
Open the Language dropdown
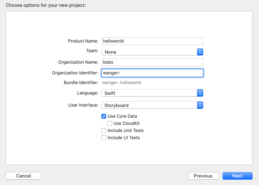pos(152,93)
